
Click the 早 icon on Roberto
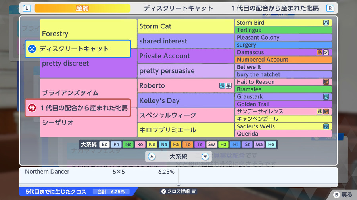(228, 85)
